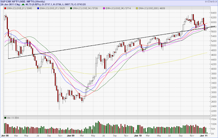Image resolution: width=218 pixels, height=138 pixels.
Task: Click the 100K volume axis label
Action: click(x=214, y=124)
